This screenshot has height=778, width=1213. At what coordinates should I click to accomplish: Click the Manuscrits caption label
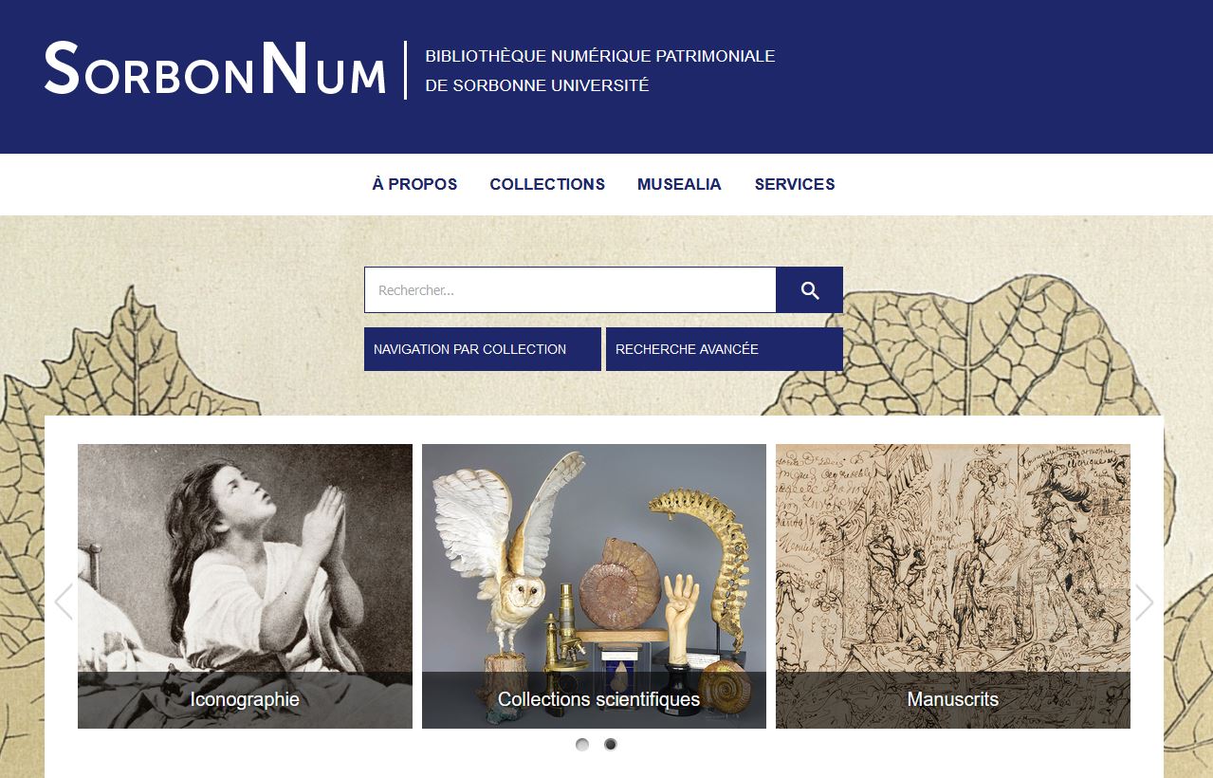click(x=953, y=699)
